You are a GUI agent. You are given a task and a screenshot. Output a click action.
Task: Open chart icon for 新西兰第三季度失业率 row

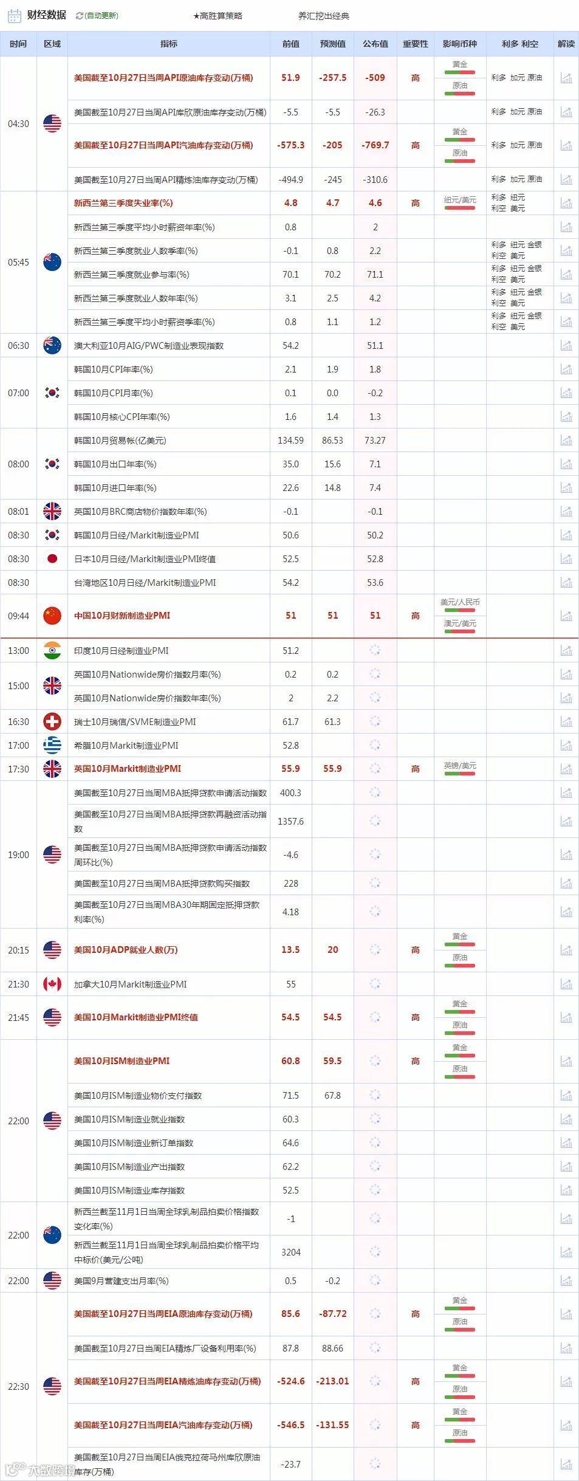click(x=566, y=203)
